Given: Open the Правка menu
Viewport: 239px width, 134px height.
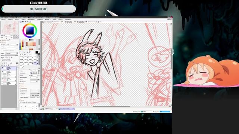Looking at the screenshot, I should (x=10, y=20).
